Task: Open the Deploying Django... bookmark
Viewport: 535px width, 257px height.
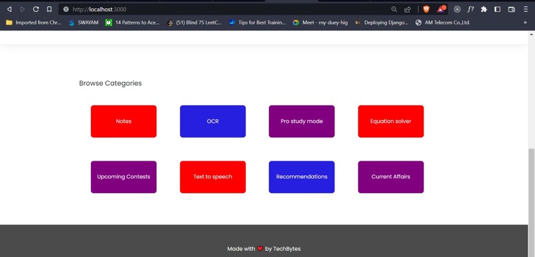Action: 382,23
